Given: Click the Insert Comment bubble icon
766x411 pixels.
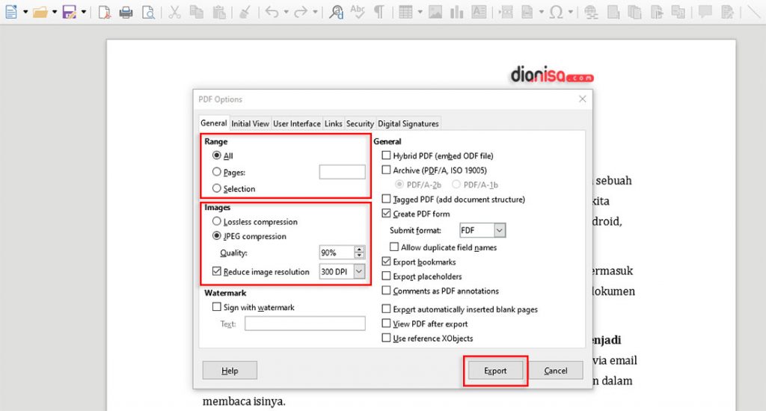Looking at the screenshot, I should (x=705, y=11).
